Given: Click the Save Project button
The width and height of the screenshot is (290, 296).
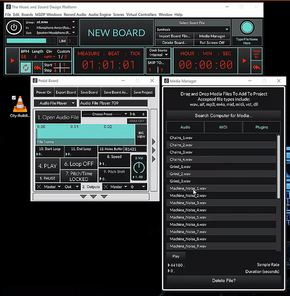Looking at the screenshot, I should [x=143, y=92].
